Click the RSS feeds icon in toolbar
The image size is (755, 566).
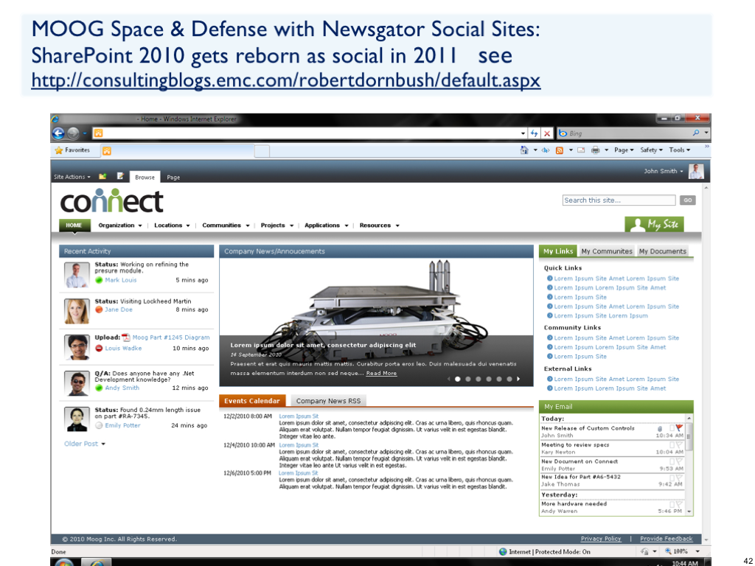tap(560, 150)
